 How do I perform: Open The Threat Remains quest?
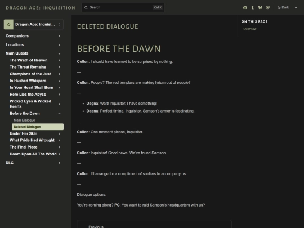tap(28, 67)
